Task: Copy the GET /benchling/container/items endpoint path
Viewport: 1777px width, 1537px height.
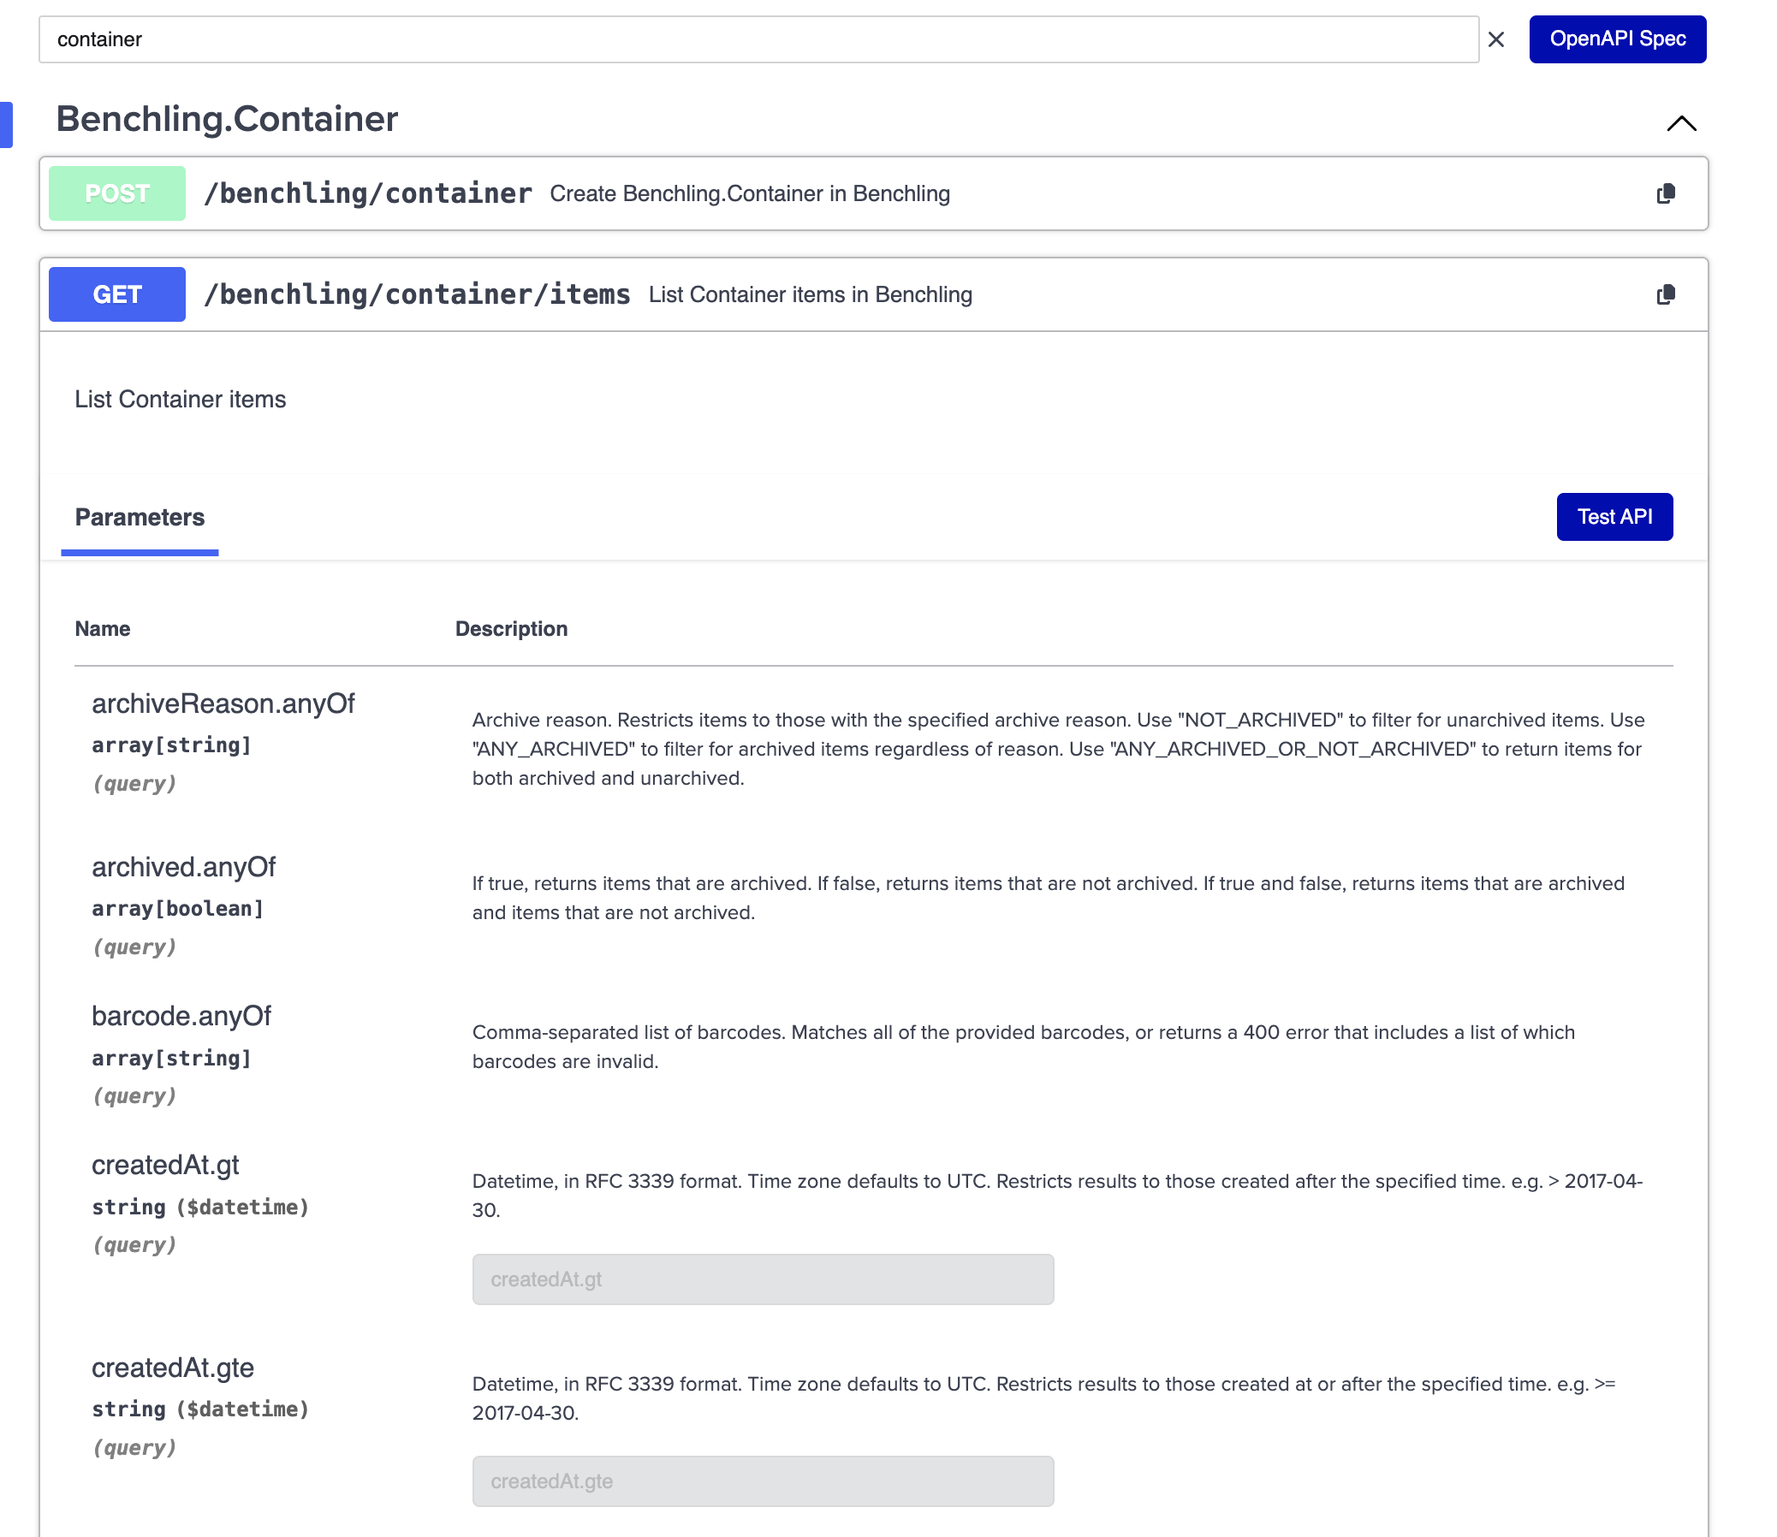Action: point(1666,295)
